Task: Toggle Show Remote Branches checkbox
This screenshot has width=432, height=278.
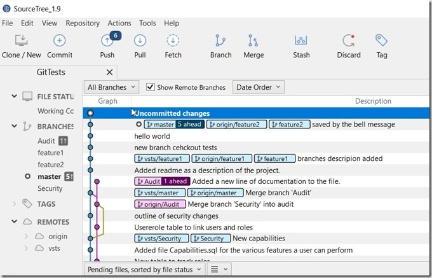Action: tap(150, 87)
